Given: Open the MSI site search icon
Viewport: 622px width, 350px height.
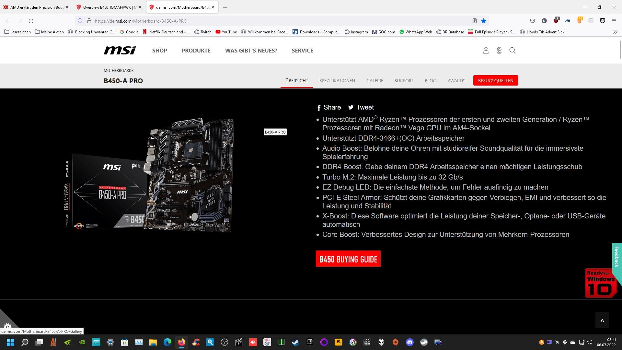Looking at the screenshot, I should point(512,50).
